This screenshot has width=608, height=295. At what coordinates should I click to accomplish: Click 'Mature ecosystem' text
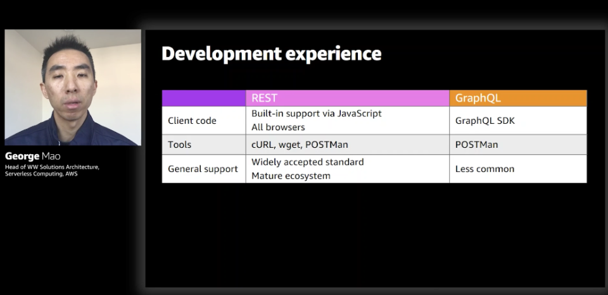(x=291, y=176)
